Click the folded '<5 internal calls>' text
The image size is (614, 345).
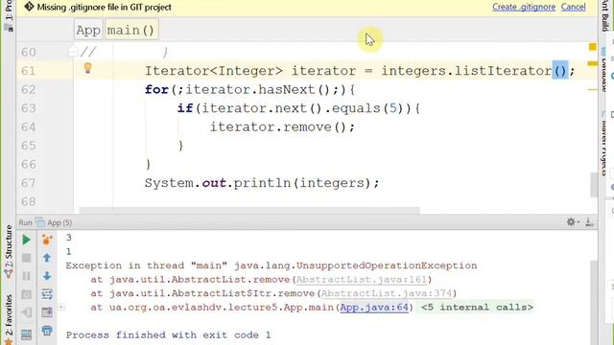coord(477,307)
